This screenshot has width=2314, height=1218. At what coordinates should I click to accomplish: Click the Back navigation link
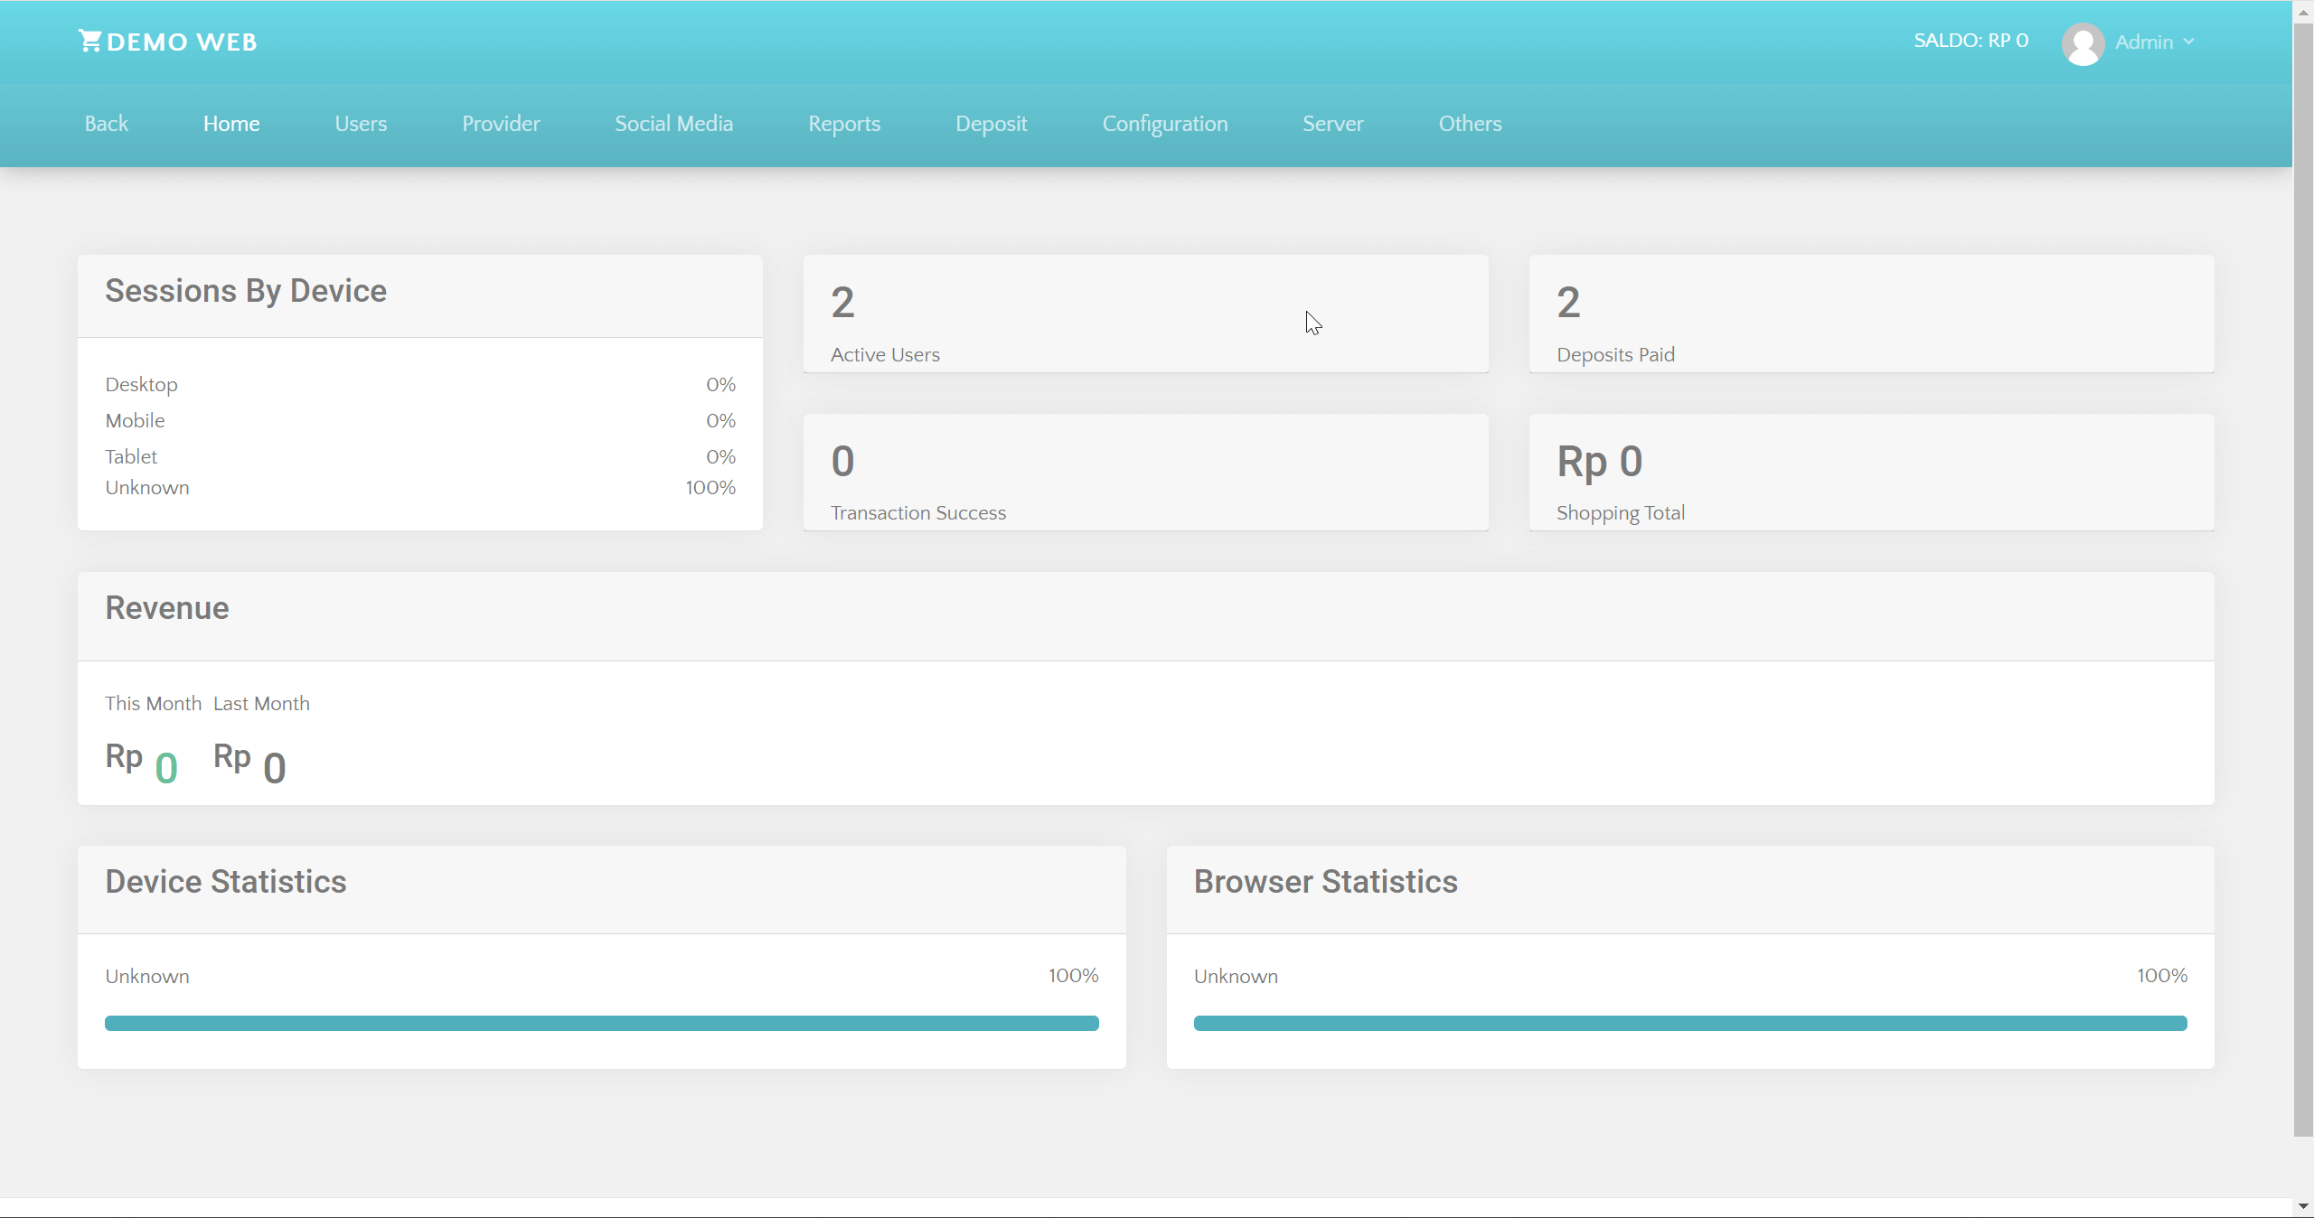click(x=106, y=124)
